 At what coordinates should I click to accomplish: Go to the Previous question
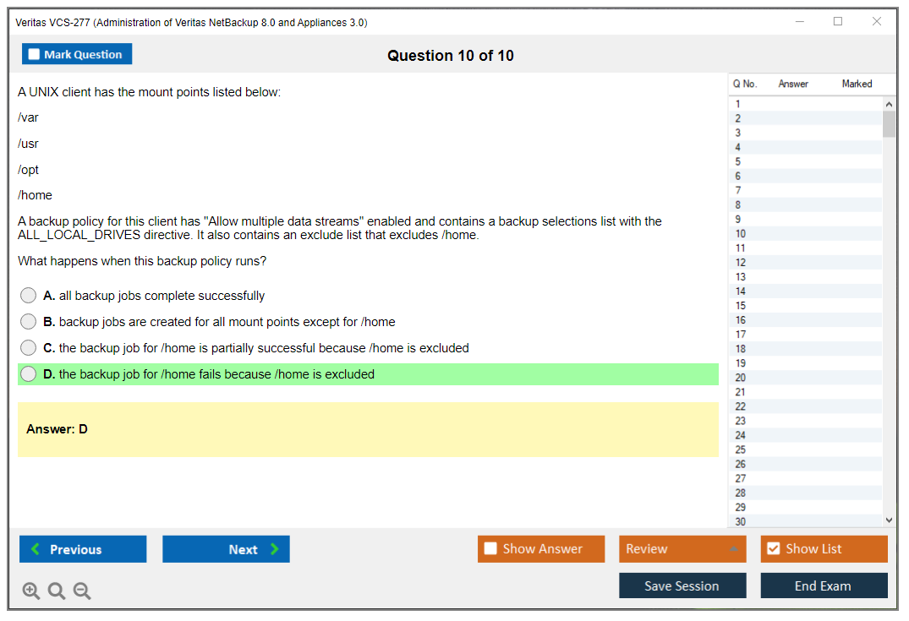point(83,549)
